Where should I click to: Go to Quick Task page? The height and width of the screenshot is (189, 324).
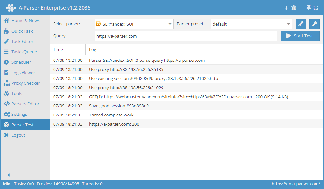point(22,31)
